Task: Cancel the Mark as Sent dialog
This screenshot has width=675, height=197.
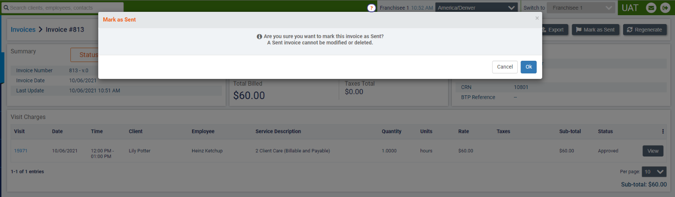Action: pyautogui.click(x=505, y=67)
